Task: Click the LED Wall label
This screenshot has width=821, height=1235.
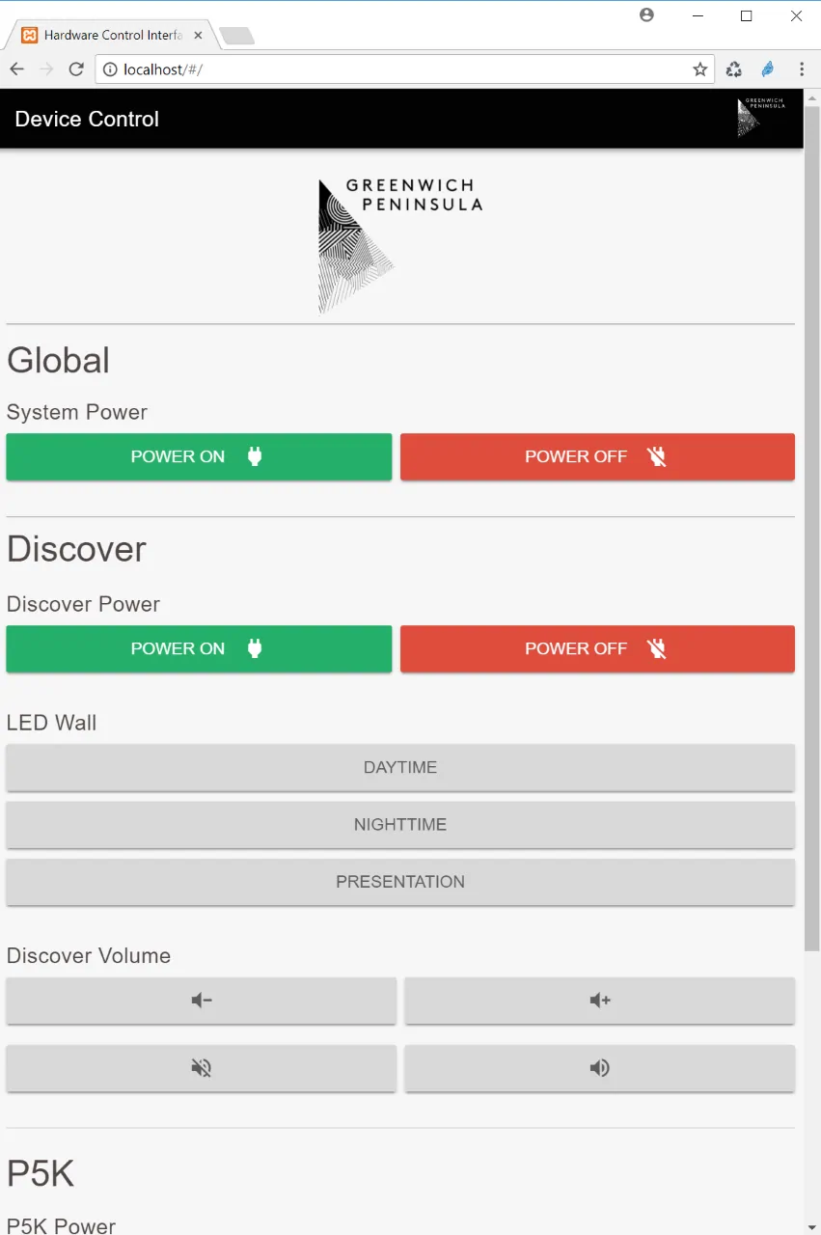Action: pyautogui.click(x=51, y=723)
